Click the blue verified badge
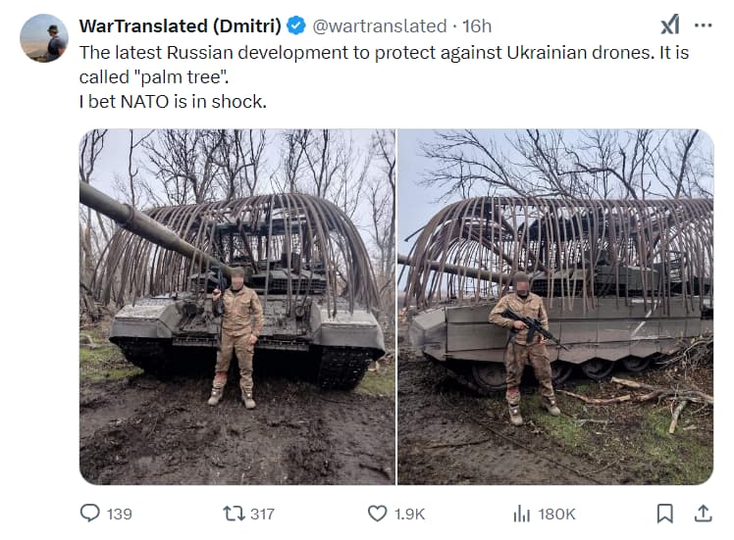The image size is (734, 540). [x=295, y=25]
